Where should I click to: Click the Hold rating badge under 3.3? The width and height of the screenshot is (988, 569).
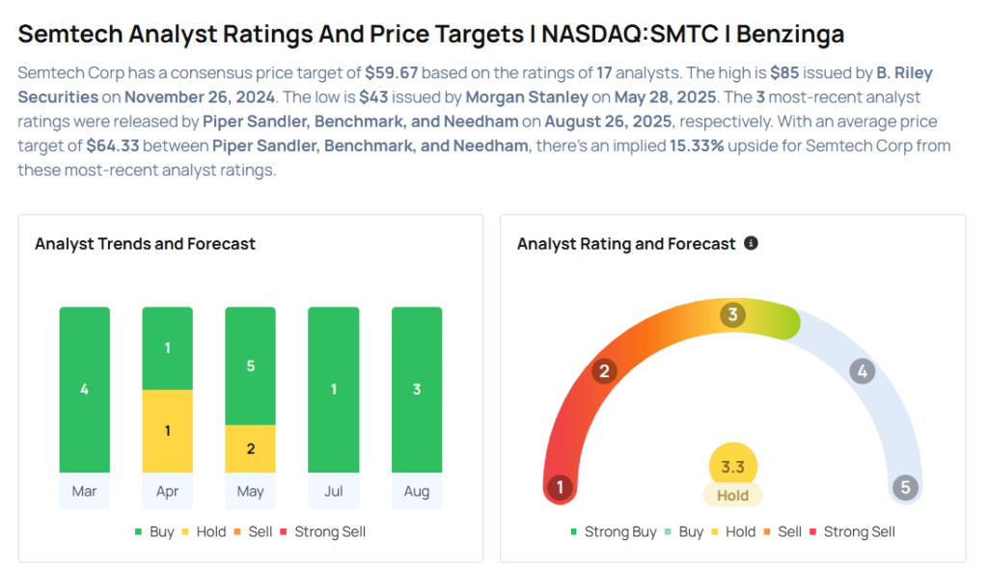(732, 495)
